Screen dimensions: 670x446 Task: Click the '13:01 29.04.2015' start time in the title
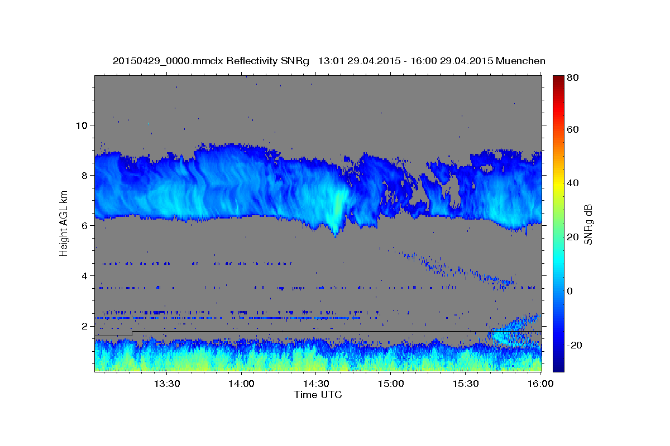tap(359, 61)
